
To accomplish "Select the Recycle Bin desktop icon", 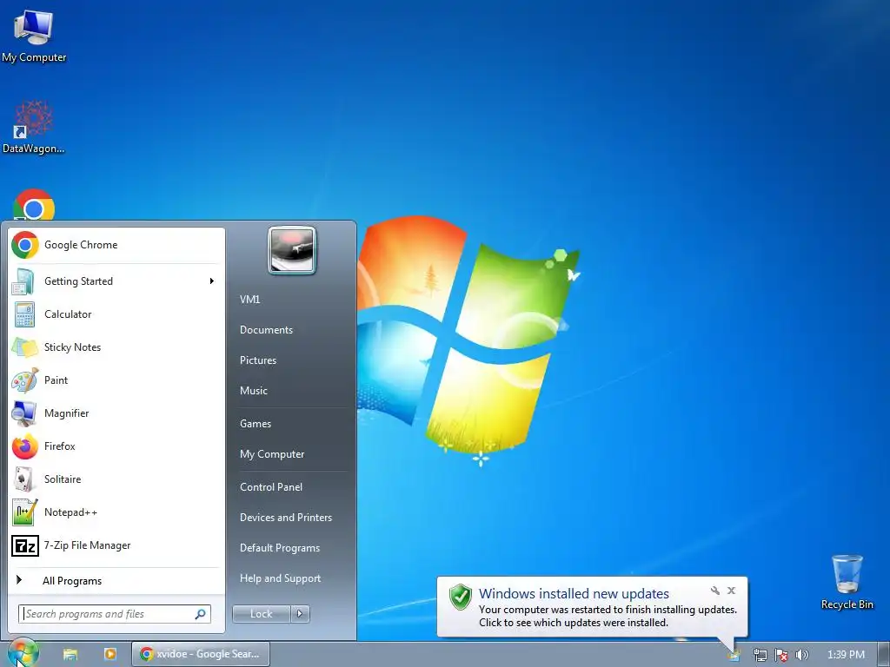I will 847,582.
